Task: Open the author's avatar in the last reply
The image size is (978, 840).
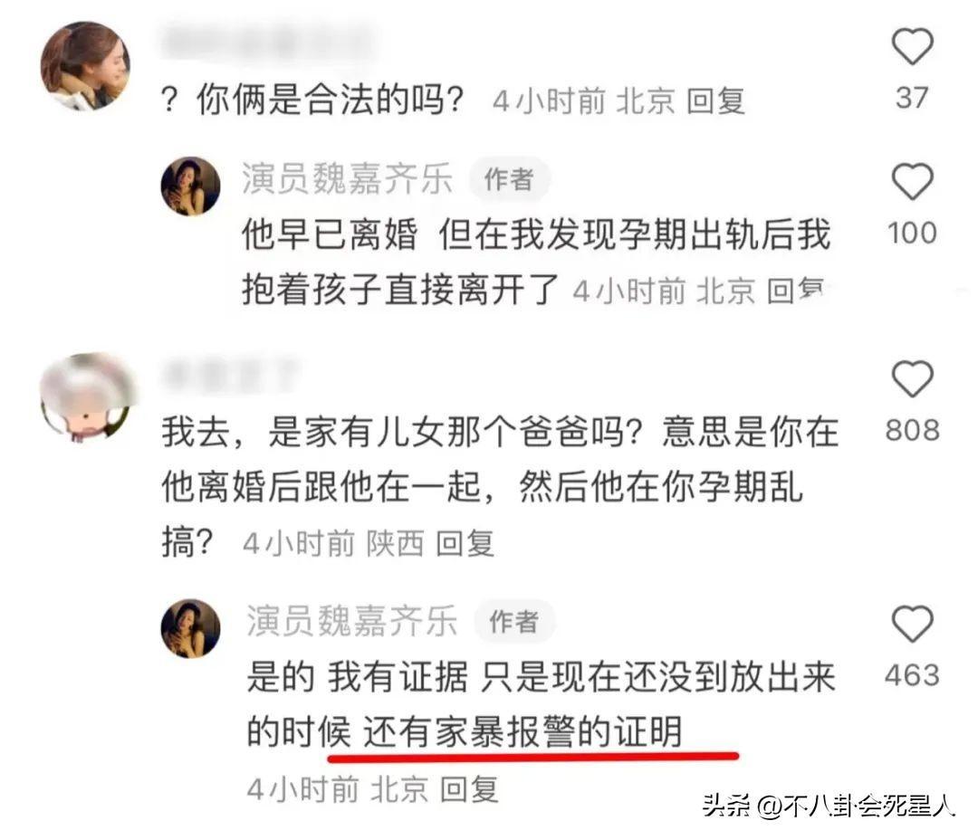Action: tap(190, 628)
